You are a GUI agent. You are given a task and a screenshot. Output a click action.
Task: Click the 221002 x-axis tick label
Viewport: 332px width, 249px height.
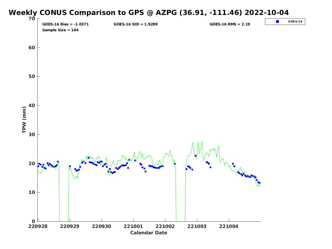click(165, 226)
